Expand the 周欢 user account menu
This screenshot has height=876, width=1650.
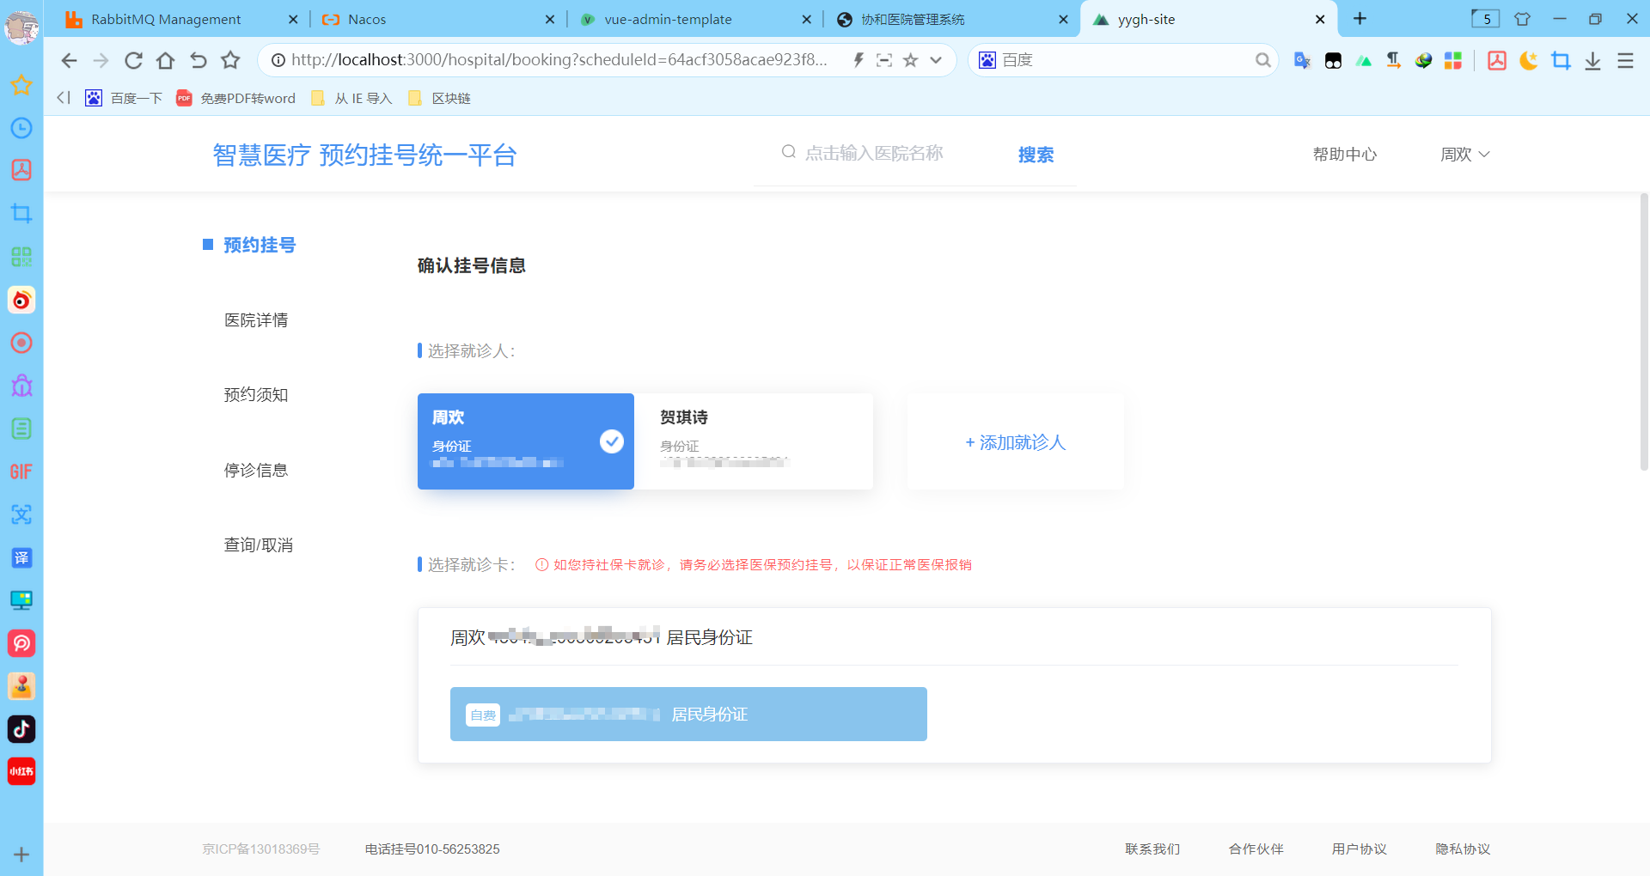click(1464, 155)
